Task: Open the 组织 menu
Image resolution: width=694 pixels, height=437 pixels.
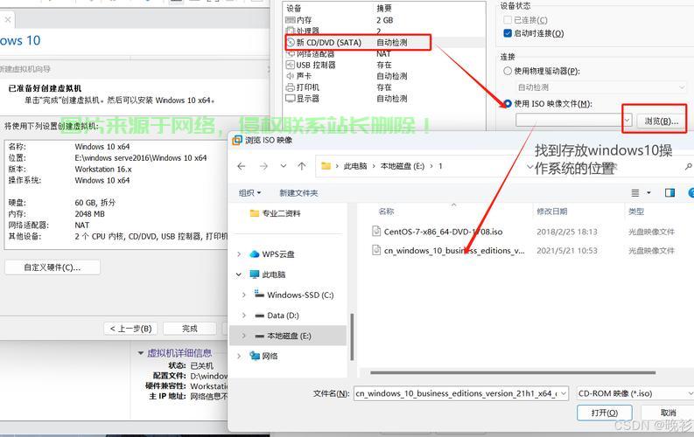Action: coord(249,193)
